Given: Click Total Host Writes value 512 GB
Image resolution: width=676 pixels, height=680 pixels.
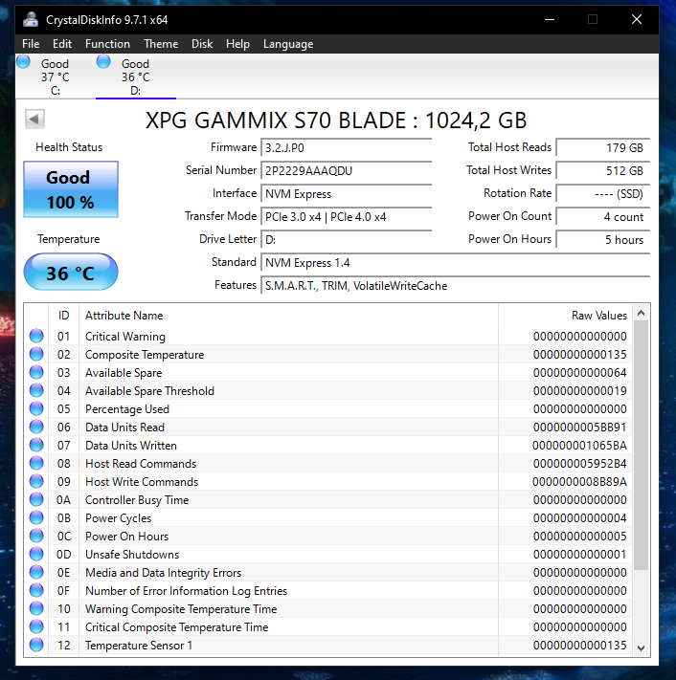Looking at the screenshot, I should [x=603, y=171].
